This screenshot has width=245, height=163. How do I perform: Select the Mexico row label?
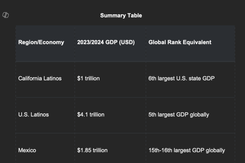(27, 150)
